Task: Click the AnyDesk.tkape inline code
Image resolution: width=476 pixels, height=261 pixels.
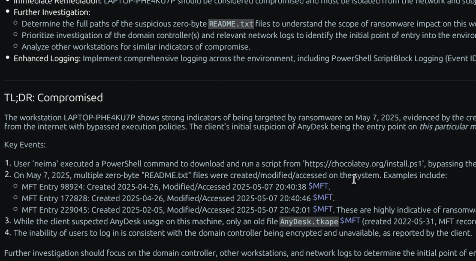Action: point(309,222)
